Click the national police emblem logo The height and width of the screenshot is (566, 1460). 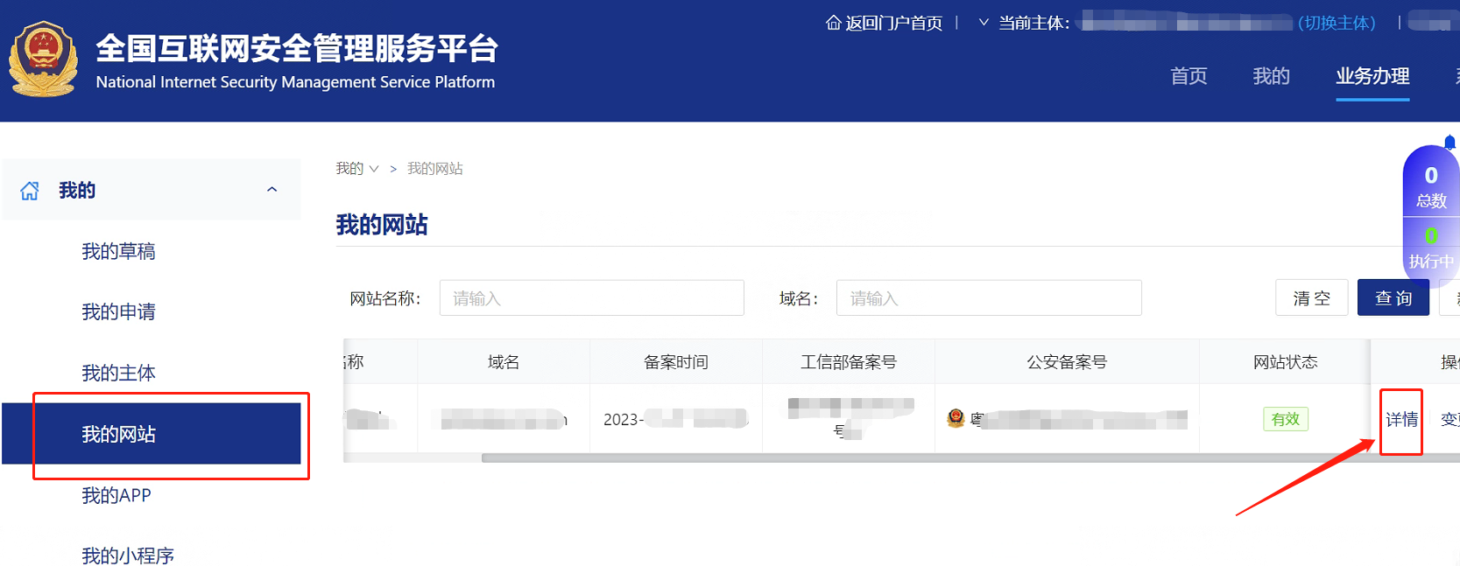[43, 59]
